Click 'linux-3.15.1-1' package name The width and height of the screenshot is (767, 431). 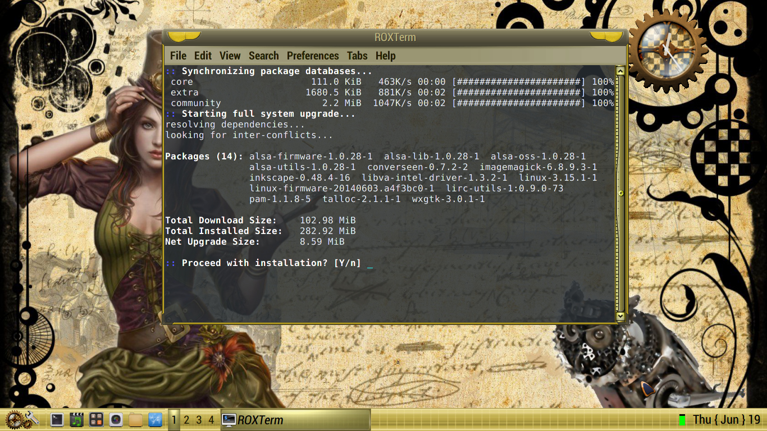coord(558,178)
